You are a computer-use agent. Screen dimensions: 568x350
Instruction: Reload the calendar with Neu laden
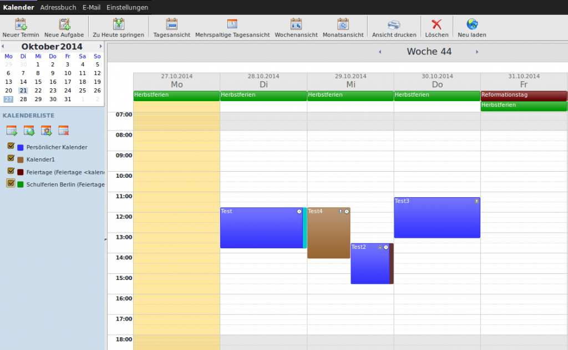click(x=472, y=24)
